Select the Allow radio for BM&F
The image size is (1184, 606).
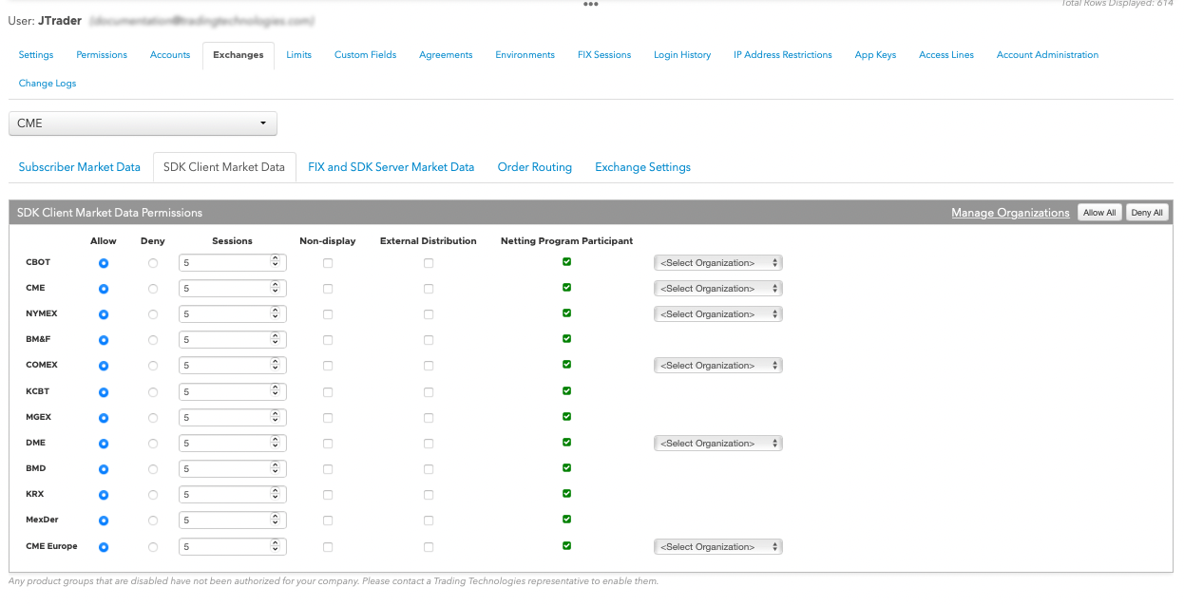click(104, 340)
